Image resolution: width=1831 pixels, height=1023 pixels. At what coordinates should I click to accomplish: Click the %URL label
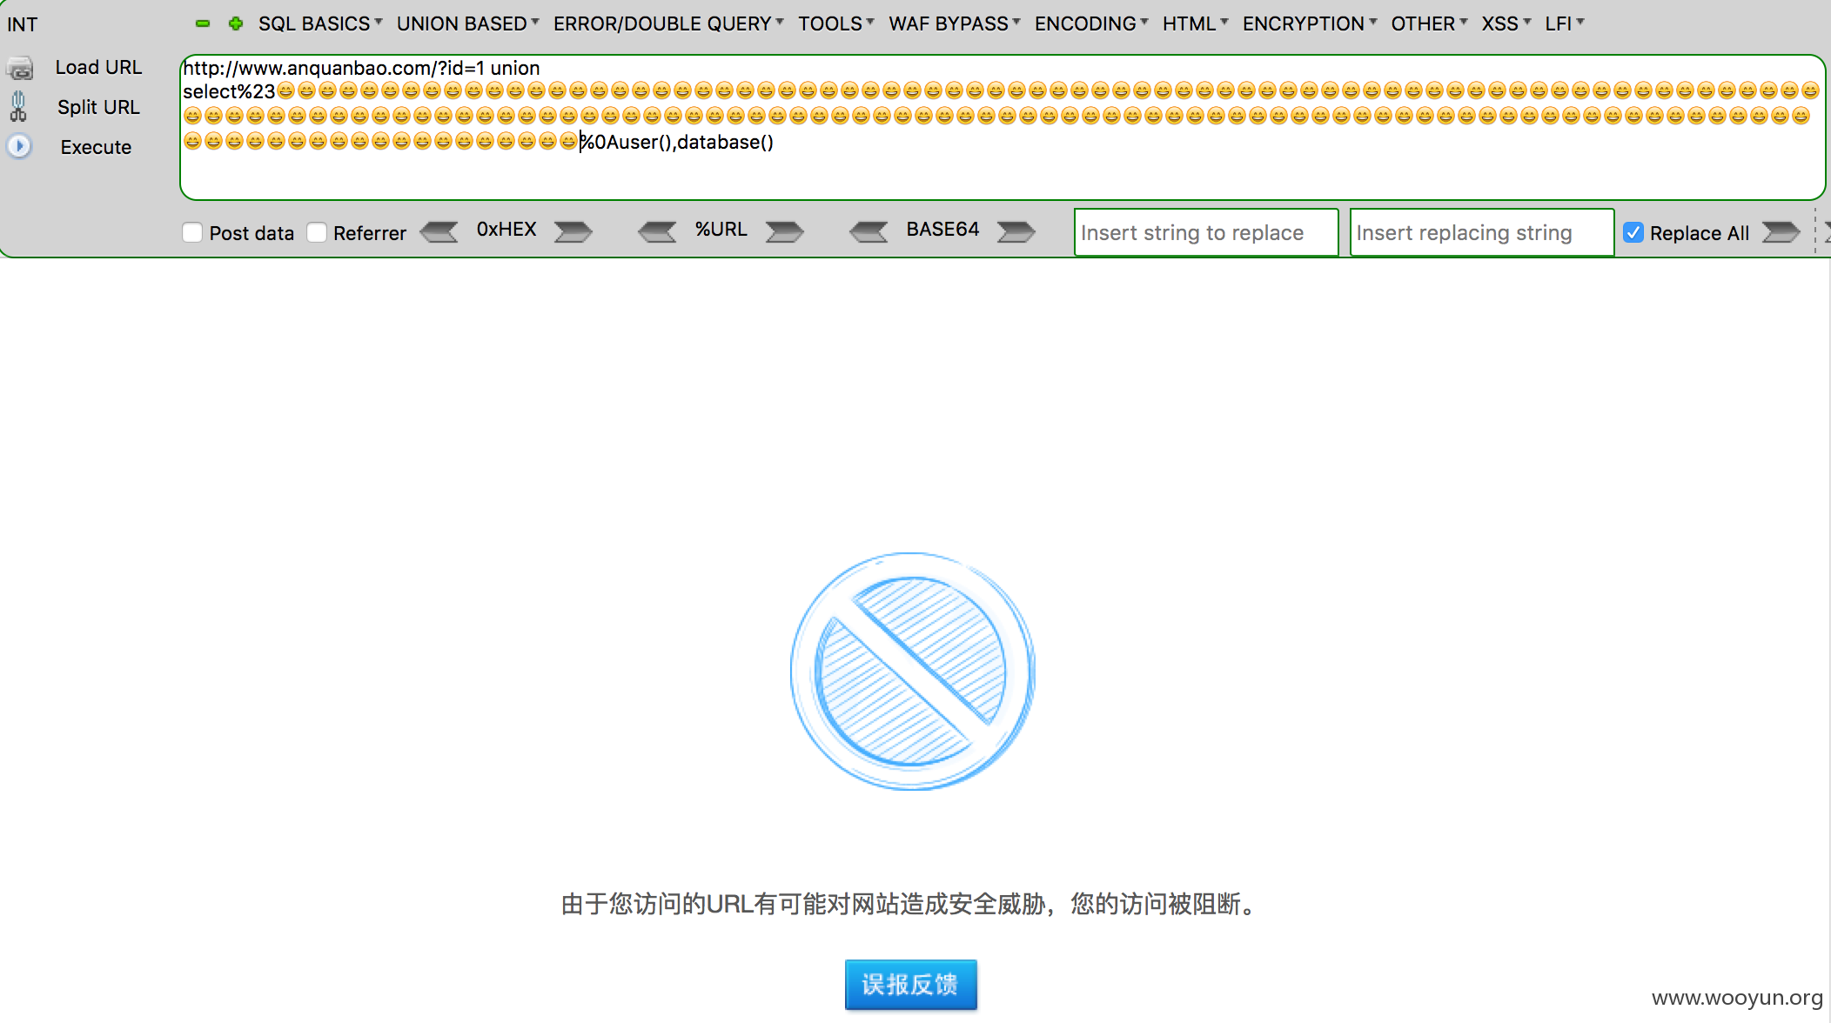pyautogui.click(x=721, y=230)
